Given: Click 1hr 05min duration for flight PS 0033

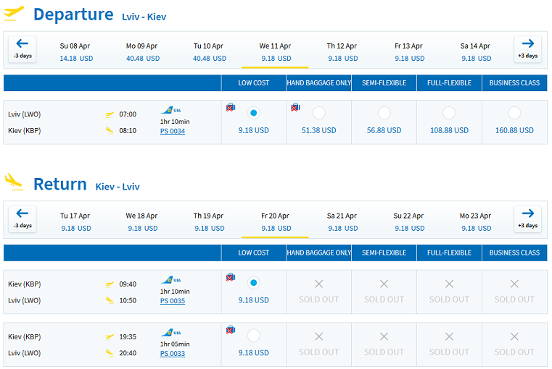Looking at the screenshot, I should click(x=175, y=344).
